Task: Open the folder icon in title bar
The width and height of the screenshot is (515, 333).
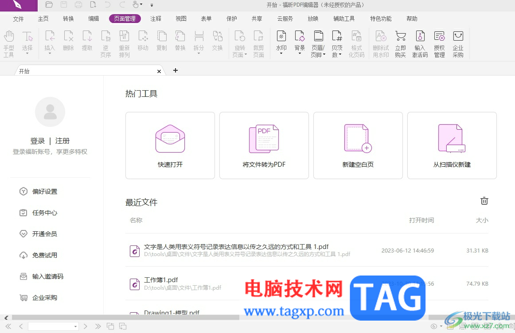Action: point(49,4)
